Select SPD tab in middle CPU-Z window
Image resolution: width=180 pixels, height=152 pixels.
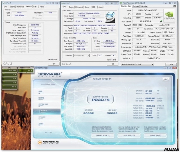(94, 7)
